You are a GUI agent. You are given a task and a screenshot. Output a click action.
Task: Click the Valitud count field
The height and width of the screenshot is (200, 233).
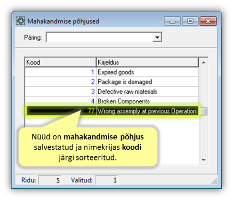coord(106,180)
